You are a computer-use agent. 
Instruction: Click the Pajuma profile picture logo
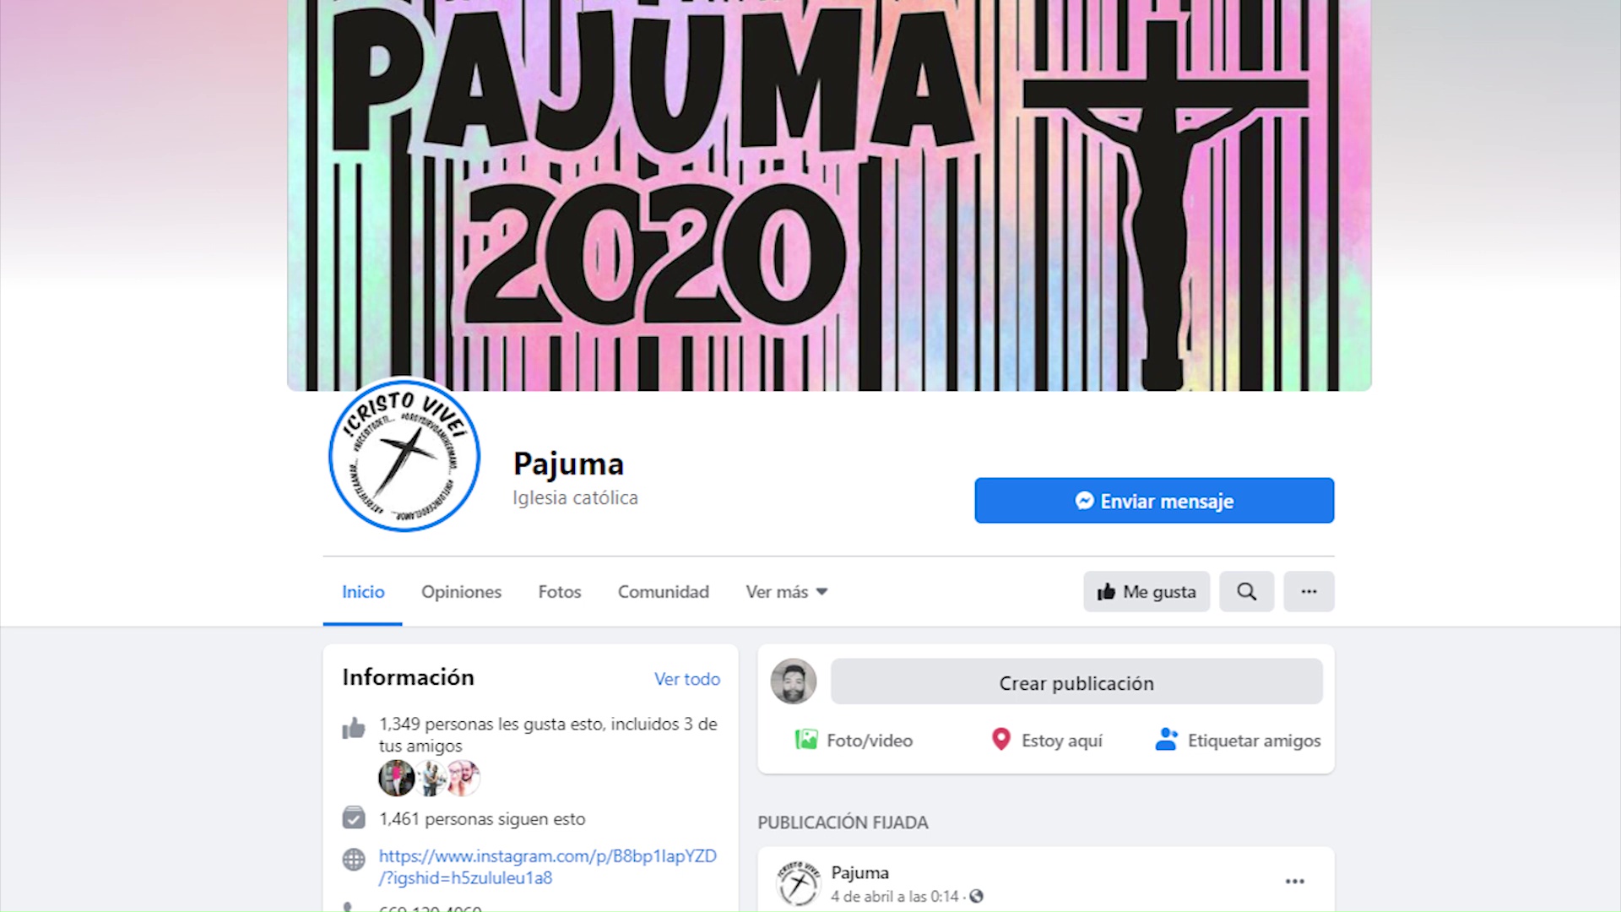(x=404, y=455)
